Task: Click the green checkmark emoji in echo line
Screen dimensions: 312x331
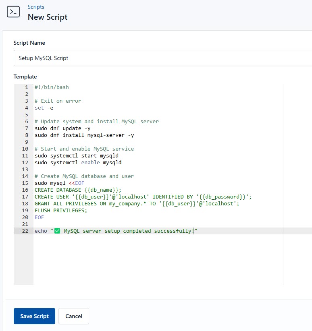Action: 57,231
